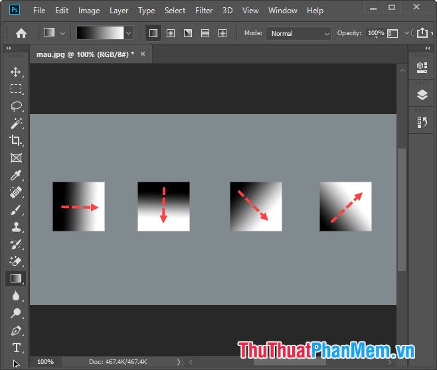Click the gradient preview swatch to edit
This screenshot has height=370, width=437.
[100, 33]
